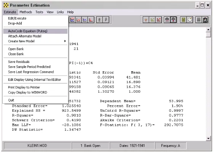The height and width of the screenshot is (154, 214).
Task: Click the olive green notebook icon
Action: (184, 20)
